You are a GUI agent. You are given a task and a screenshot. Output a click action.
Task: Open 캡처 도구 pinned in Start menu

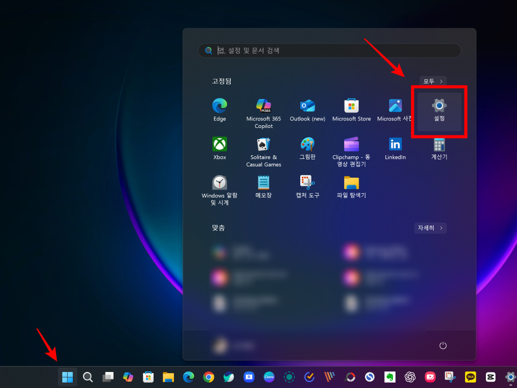(307, 187)
